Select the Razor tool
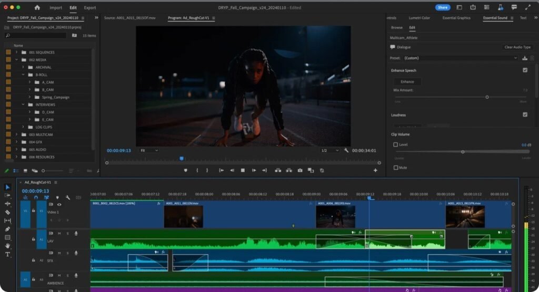This screenshot has height=292, width=539. 7,212
